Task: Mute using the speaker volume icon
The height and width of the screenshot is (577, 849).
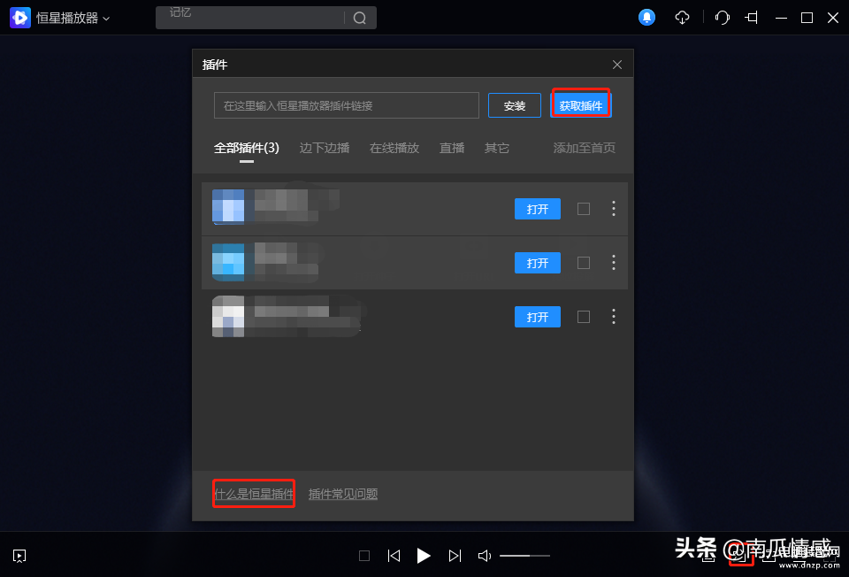Action: pyautogui.click(x=485, y=556)
